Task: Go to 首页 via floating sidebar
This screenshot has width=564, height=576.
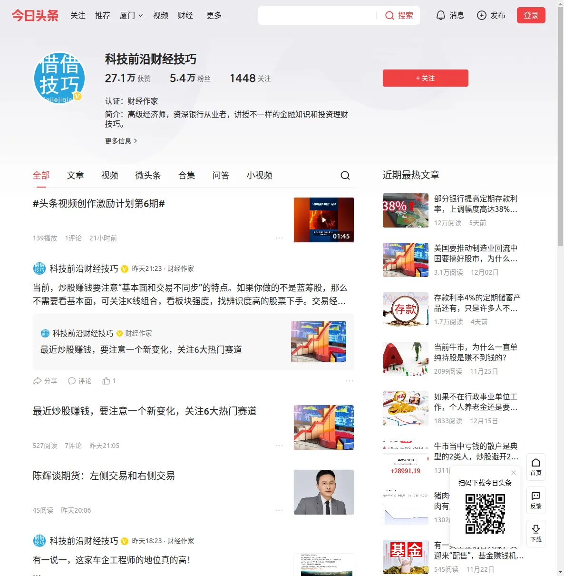Action: [x=536, y=467]
